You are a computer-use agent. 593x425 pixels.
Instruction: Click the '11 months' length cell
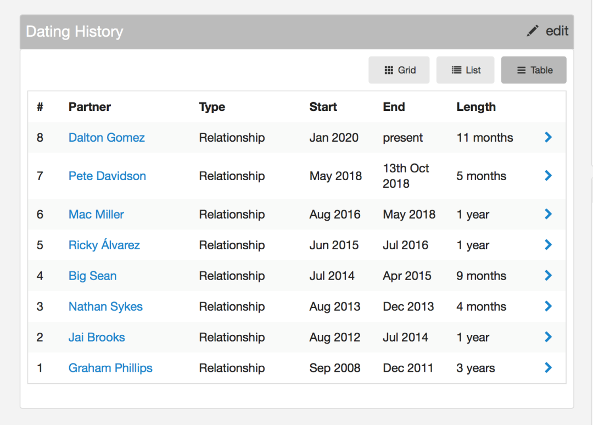click(x=484, y=138)
